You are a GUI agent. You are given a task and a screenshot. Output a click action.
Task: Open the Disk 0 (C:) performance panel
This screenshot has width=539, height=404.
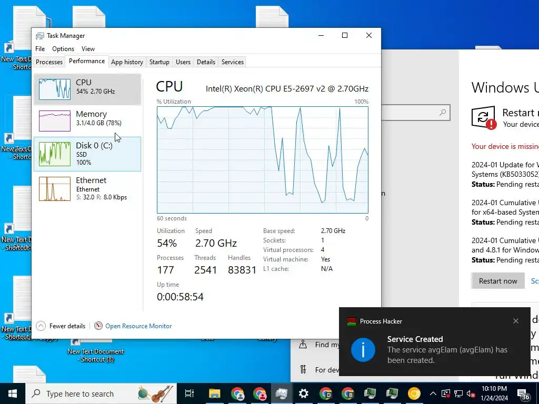pos(87,154)
